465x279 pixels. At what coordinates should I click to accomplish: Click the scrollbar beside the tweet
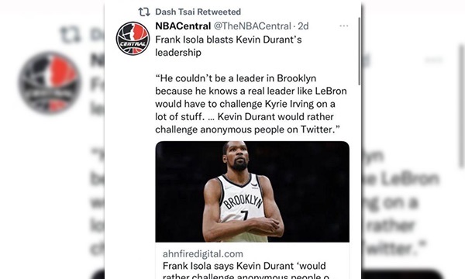tap(360, 51)
